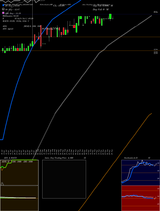This screenshot has width=160, height=211.
Task: Click the 'MACD: 13.08, 13.04, 0.04 C' line
Action: [x=16, y=21]
